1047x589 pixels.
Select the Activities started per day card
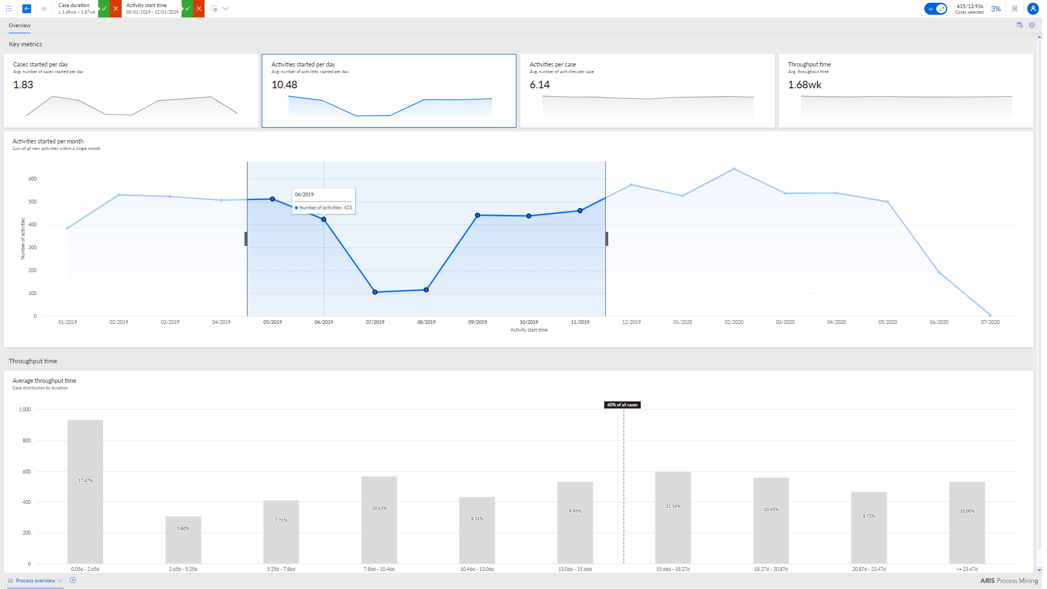[x=389, y=91]
